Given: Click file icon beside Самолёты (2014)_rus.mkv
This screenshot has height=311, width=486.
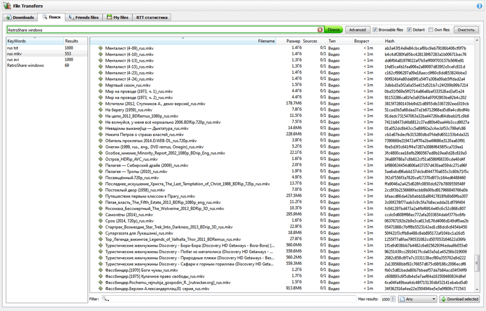Looking at the screenshot, I should tap(100, 215).
